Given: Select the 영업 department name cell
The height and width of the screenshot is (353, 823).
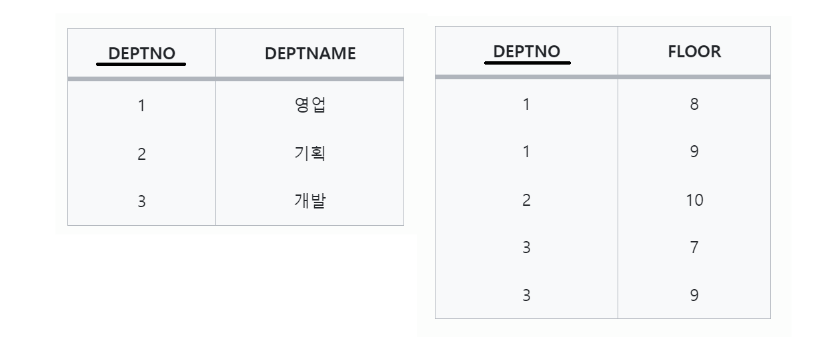Looking at the screenshot, I should click(310, 105).
